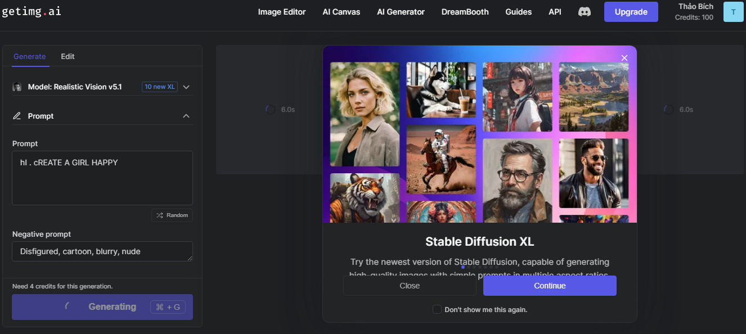Tick the Don't show me this again checkbox
Viewport: 746px width, 334px height.
coord(437,309)
